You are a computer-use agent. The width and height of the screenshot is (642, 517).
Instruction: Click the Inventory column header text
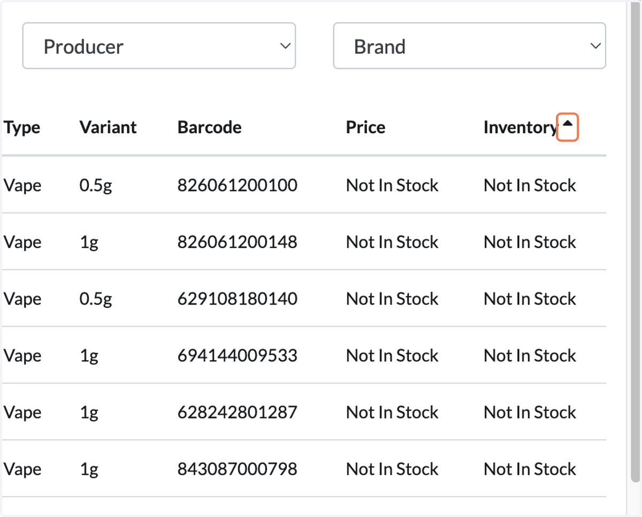520,127
